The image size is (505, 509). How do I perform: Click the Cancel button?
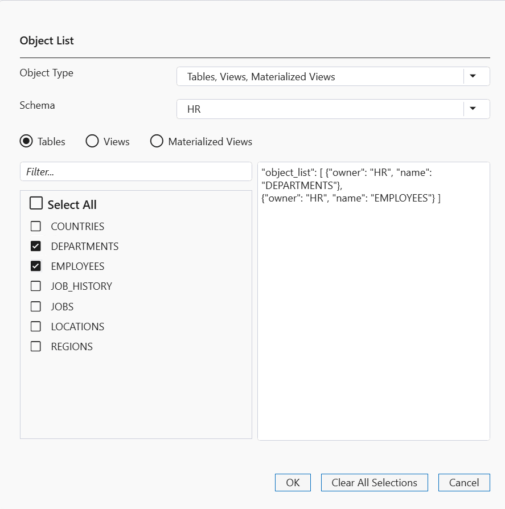(464, 482)
